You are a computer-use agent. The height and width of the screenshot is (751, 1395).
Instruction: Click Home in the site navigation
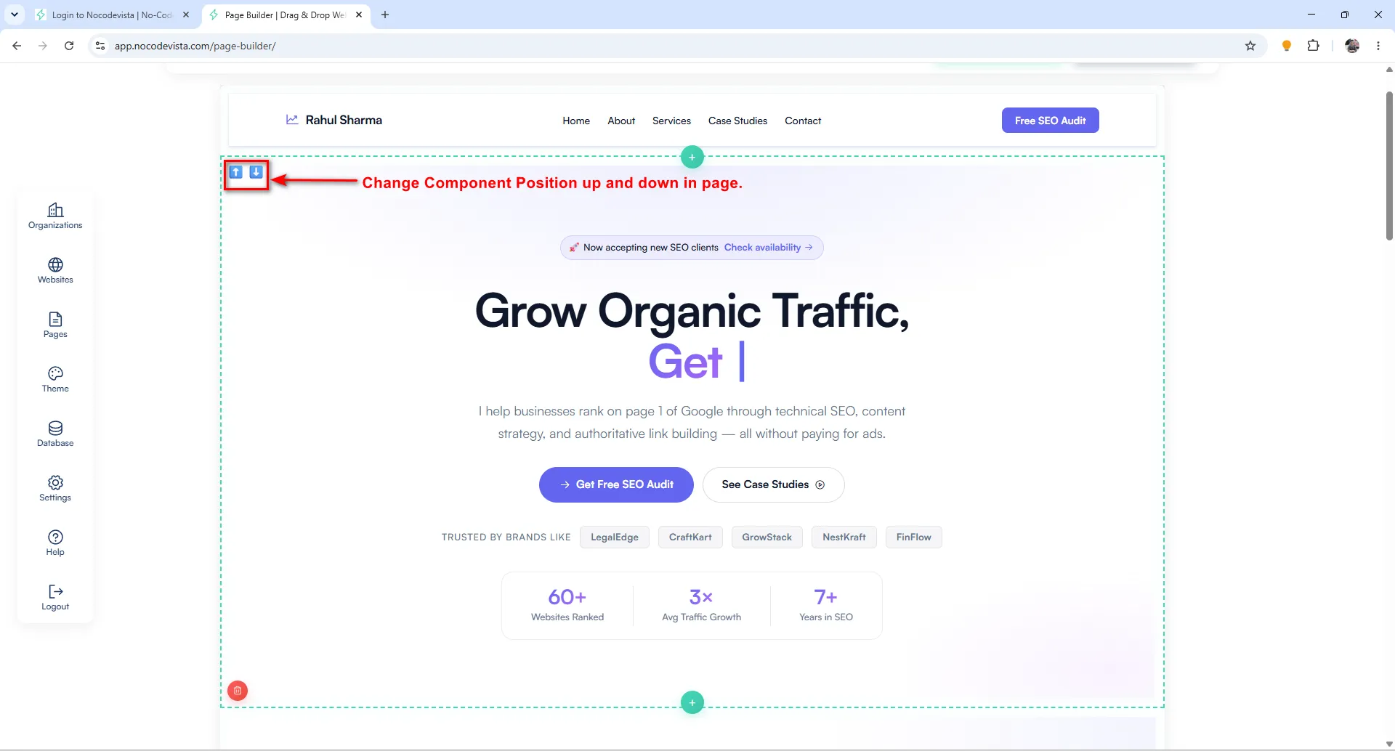(x=576, y=121)
